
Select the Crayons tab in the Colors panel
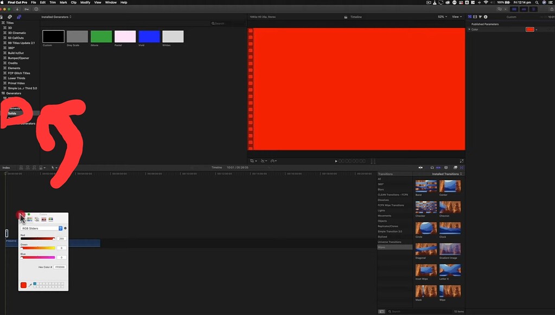point(50,219)
